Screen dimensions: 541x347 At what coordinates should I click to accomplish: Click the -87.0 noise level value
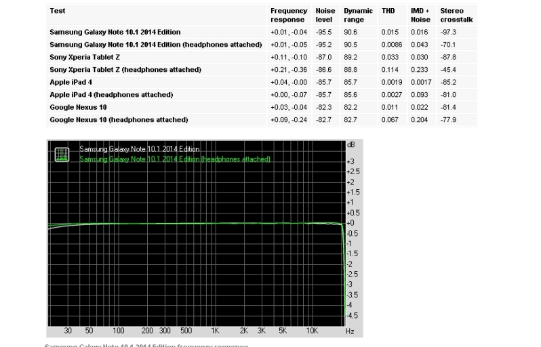(x=323, y=57)
